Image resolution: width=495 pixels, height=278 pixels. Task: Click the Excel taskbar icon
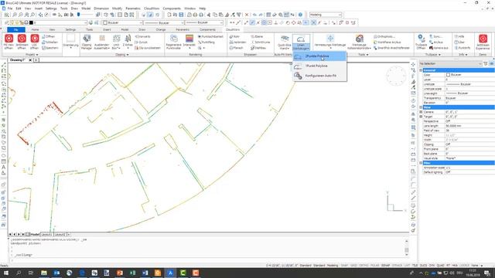[x=132, y=273]
